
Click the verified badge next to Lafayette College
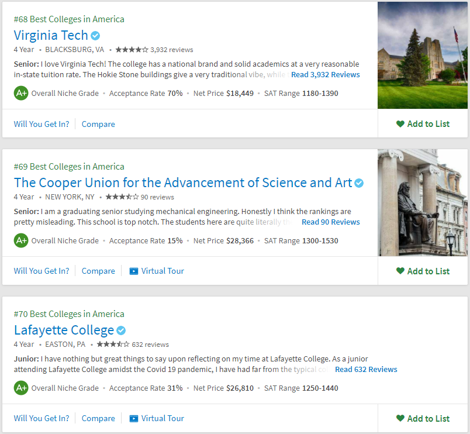click(121, 330)
